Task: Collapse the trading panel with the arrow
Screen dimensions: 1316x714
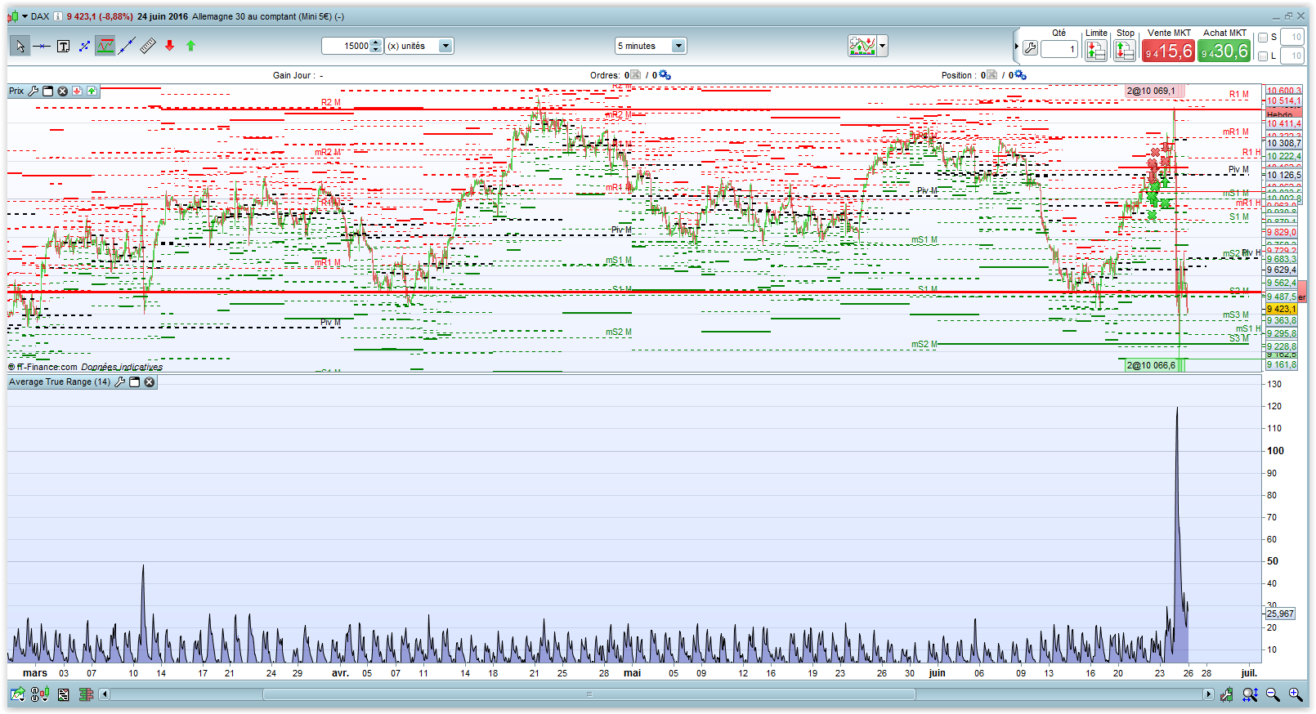Action: [x=1017, y=47]
